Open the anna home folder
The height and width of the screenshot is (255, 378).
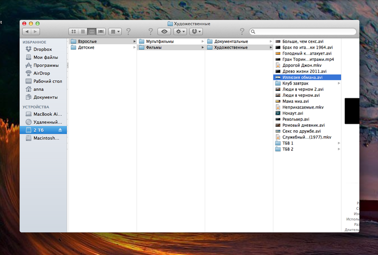pyautogui.click(x=38, y=89)
